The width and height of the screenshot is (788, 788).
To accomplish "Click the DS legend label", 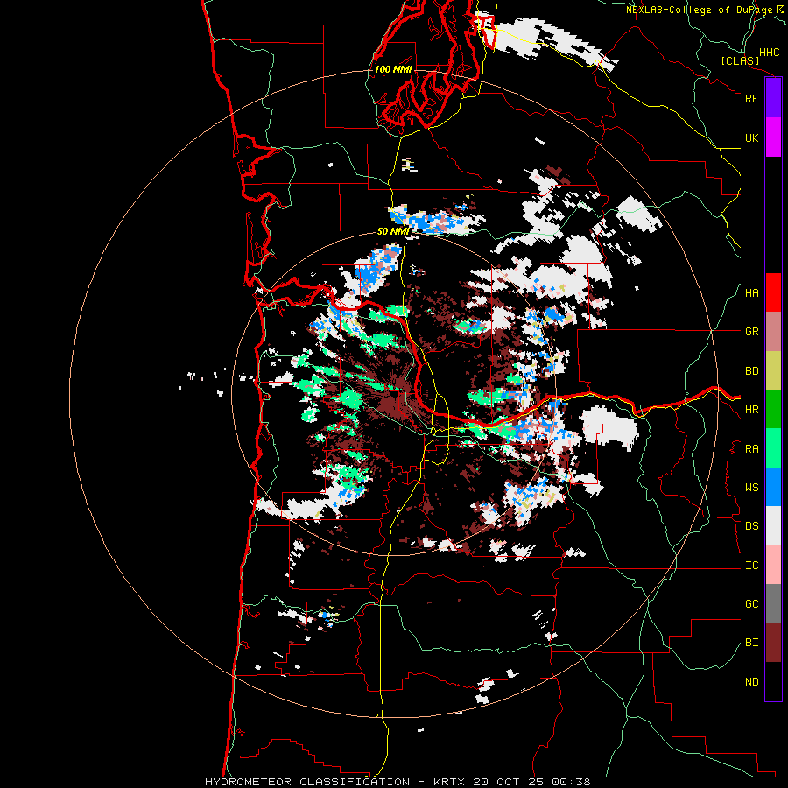I will point(751,526).
